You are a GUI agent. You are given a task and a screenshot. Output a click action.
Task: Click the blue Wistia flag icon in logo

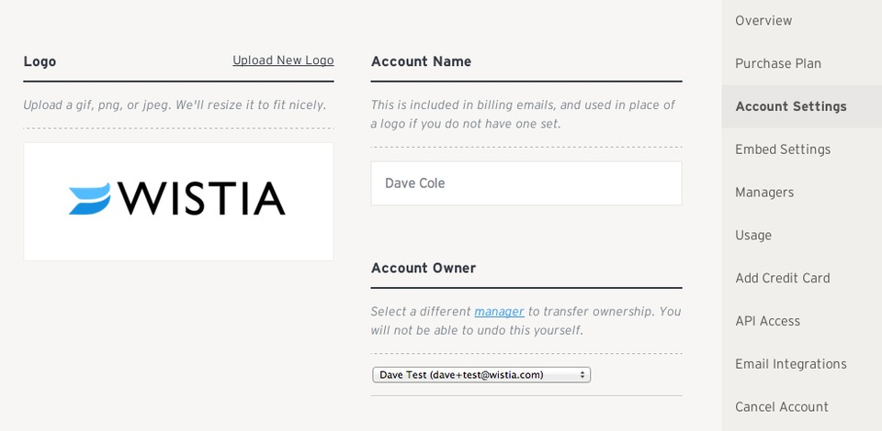click(x=89, y=199)
